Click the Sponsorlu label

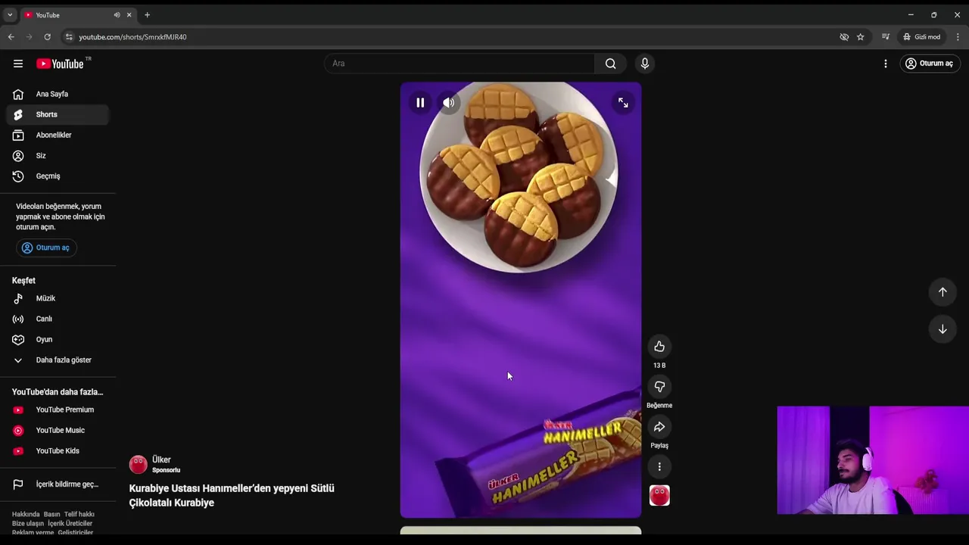166,470
